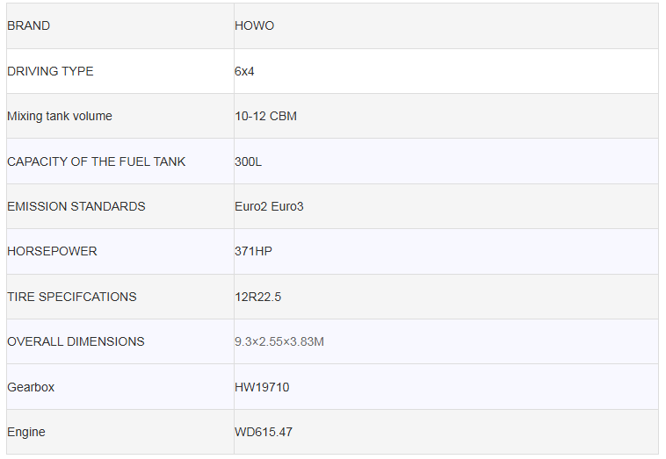
Task: Click the EMISSION STANDARDS label
Action: pos(76,206)
